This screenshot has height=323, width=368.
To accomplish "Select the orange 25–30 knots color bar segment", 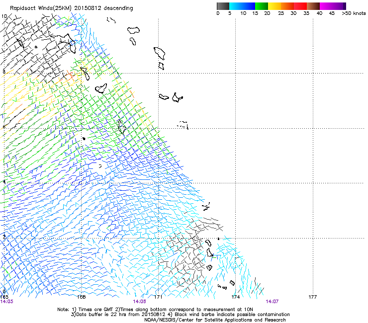I will pyautogui.click(x=287, y=6).
